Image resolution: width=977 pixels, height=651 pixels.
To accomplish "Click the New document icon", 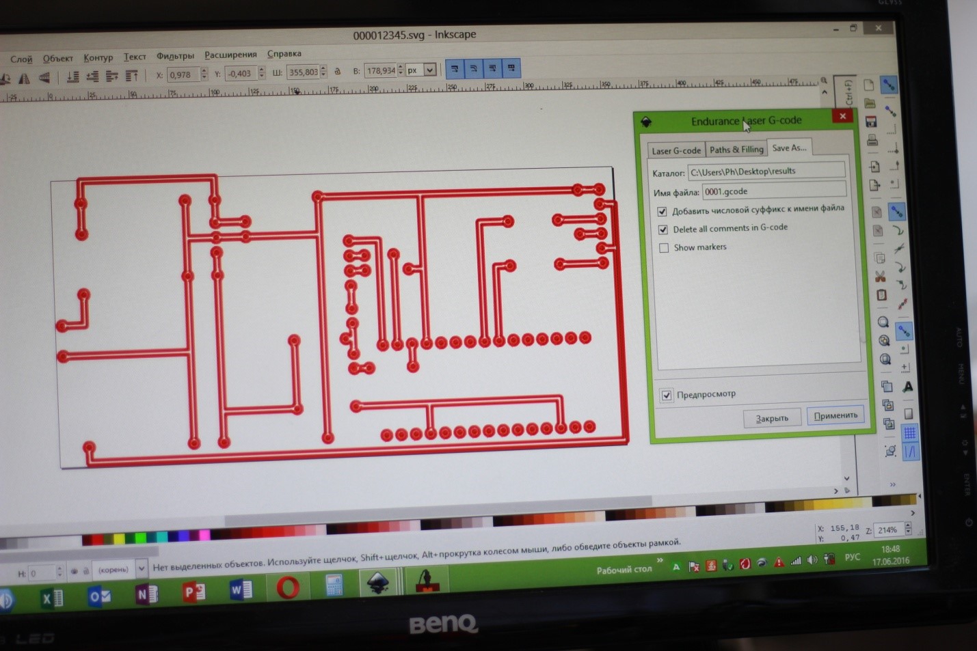I will (869, 85).
